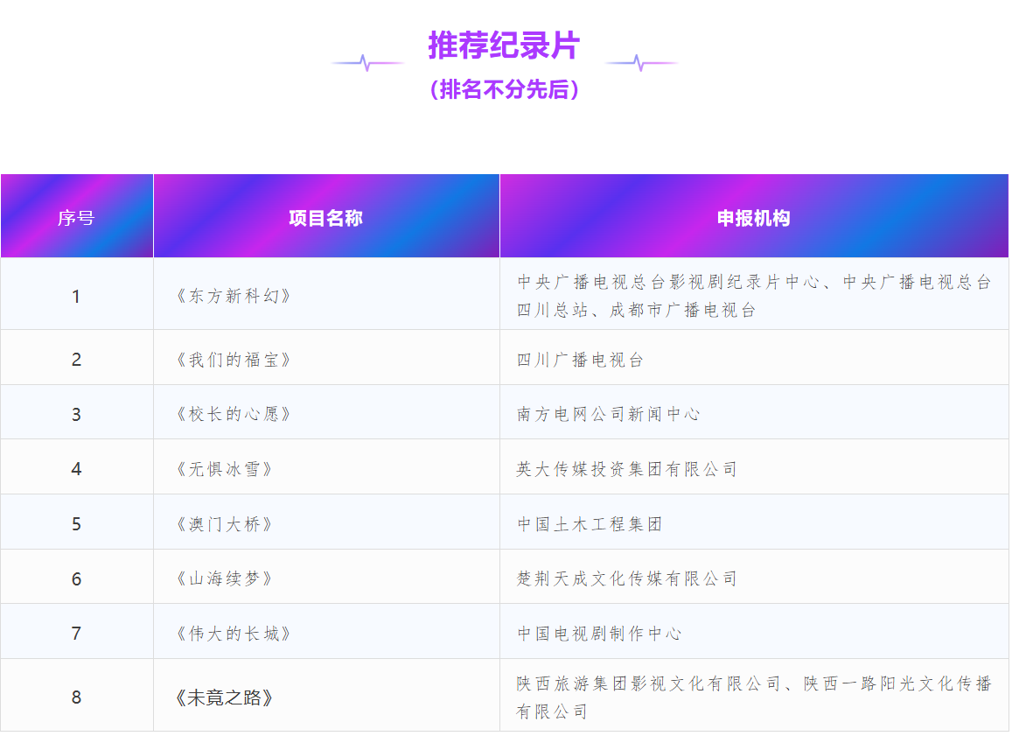1012x750 pixels.
Task: Click the 中国电视剧制作中心 organization cell
Action: pyautogui.click(x=598, y=634)
